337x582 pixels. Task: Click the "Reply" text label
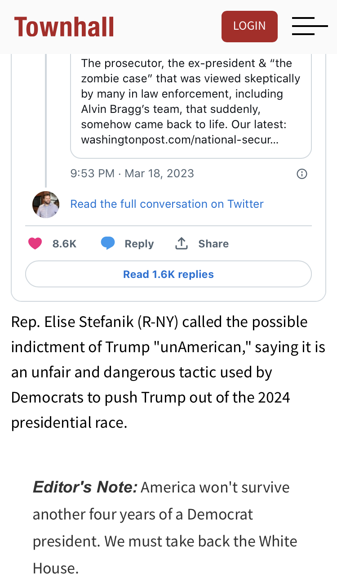pos(139,244)
